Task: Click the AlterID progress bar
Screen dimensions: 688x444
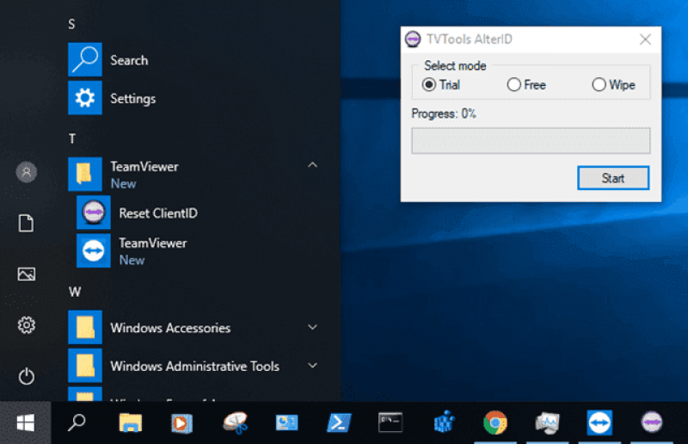Action: pyautogui.click(x=531, y=140)
